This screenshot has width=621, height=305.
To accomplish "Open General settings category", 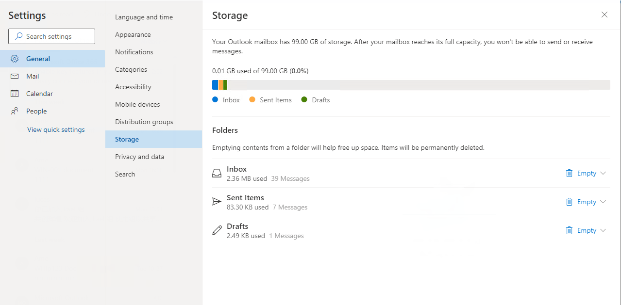I will tap(52, 59).
